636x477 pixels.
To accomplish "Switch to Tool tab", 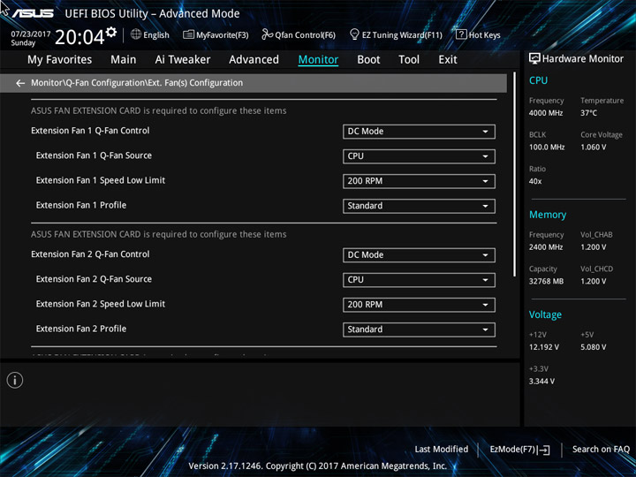I will pos(409,60).
